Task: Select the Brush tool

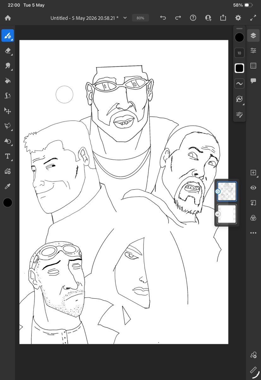Action: click(8, 35)
